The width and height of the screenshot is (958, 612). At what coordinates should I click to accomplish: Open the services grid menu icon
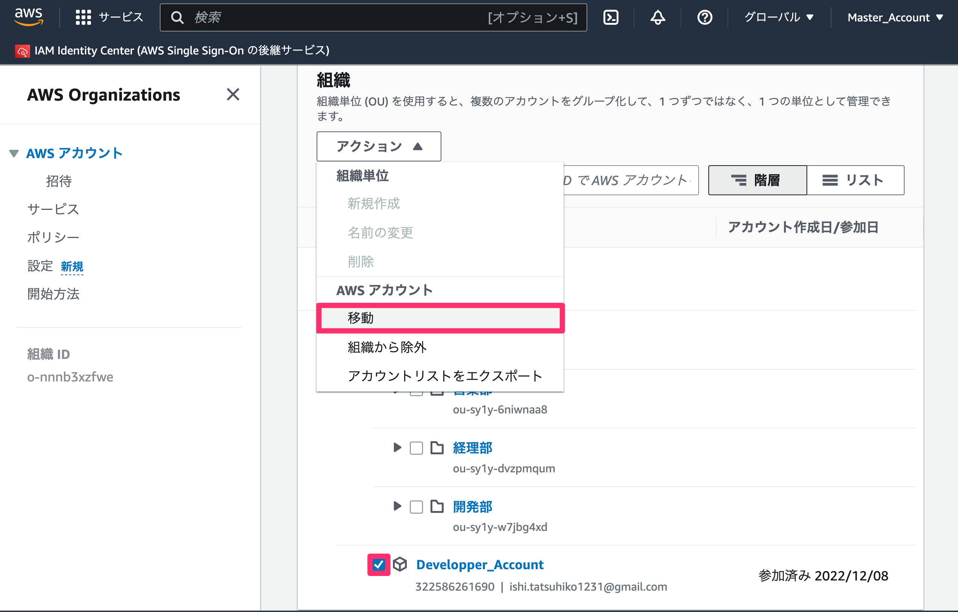pos(83,18)
